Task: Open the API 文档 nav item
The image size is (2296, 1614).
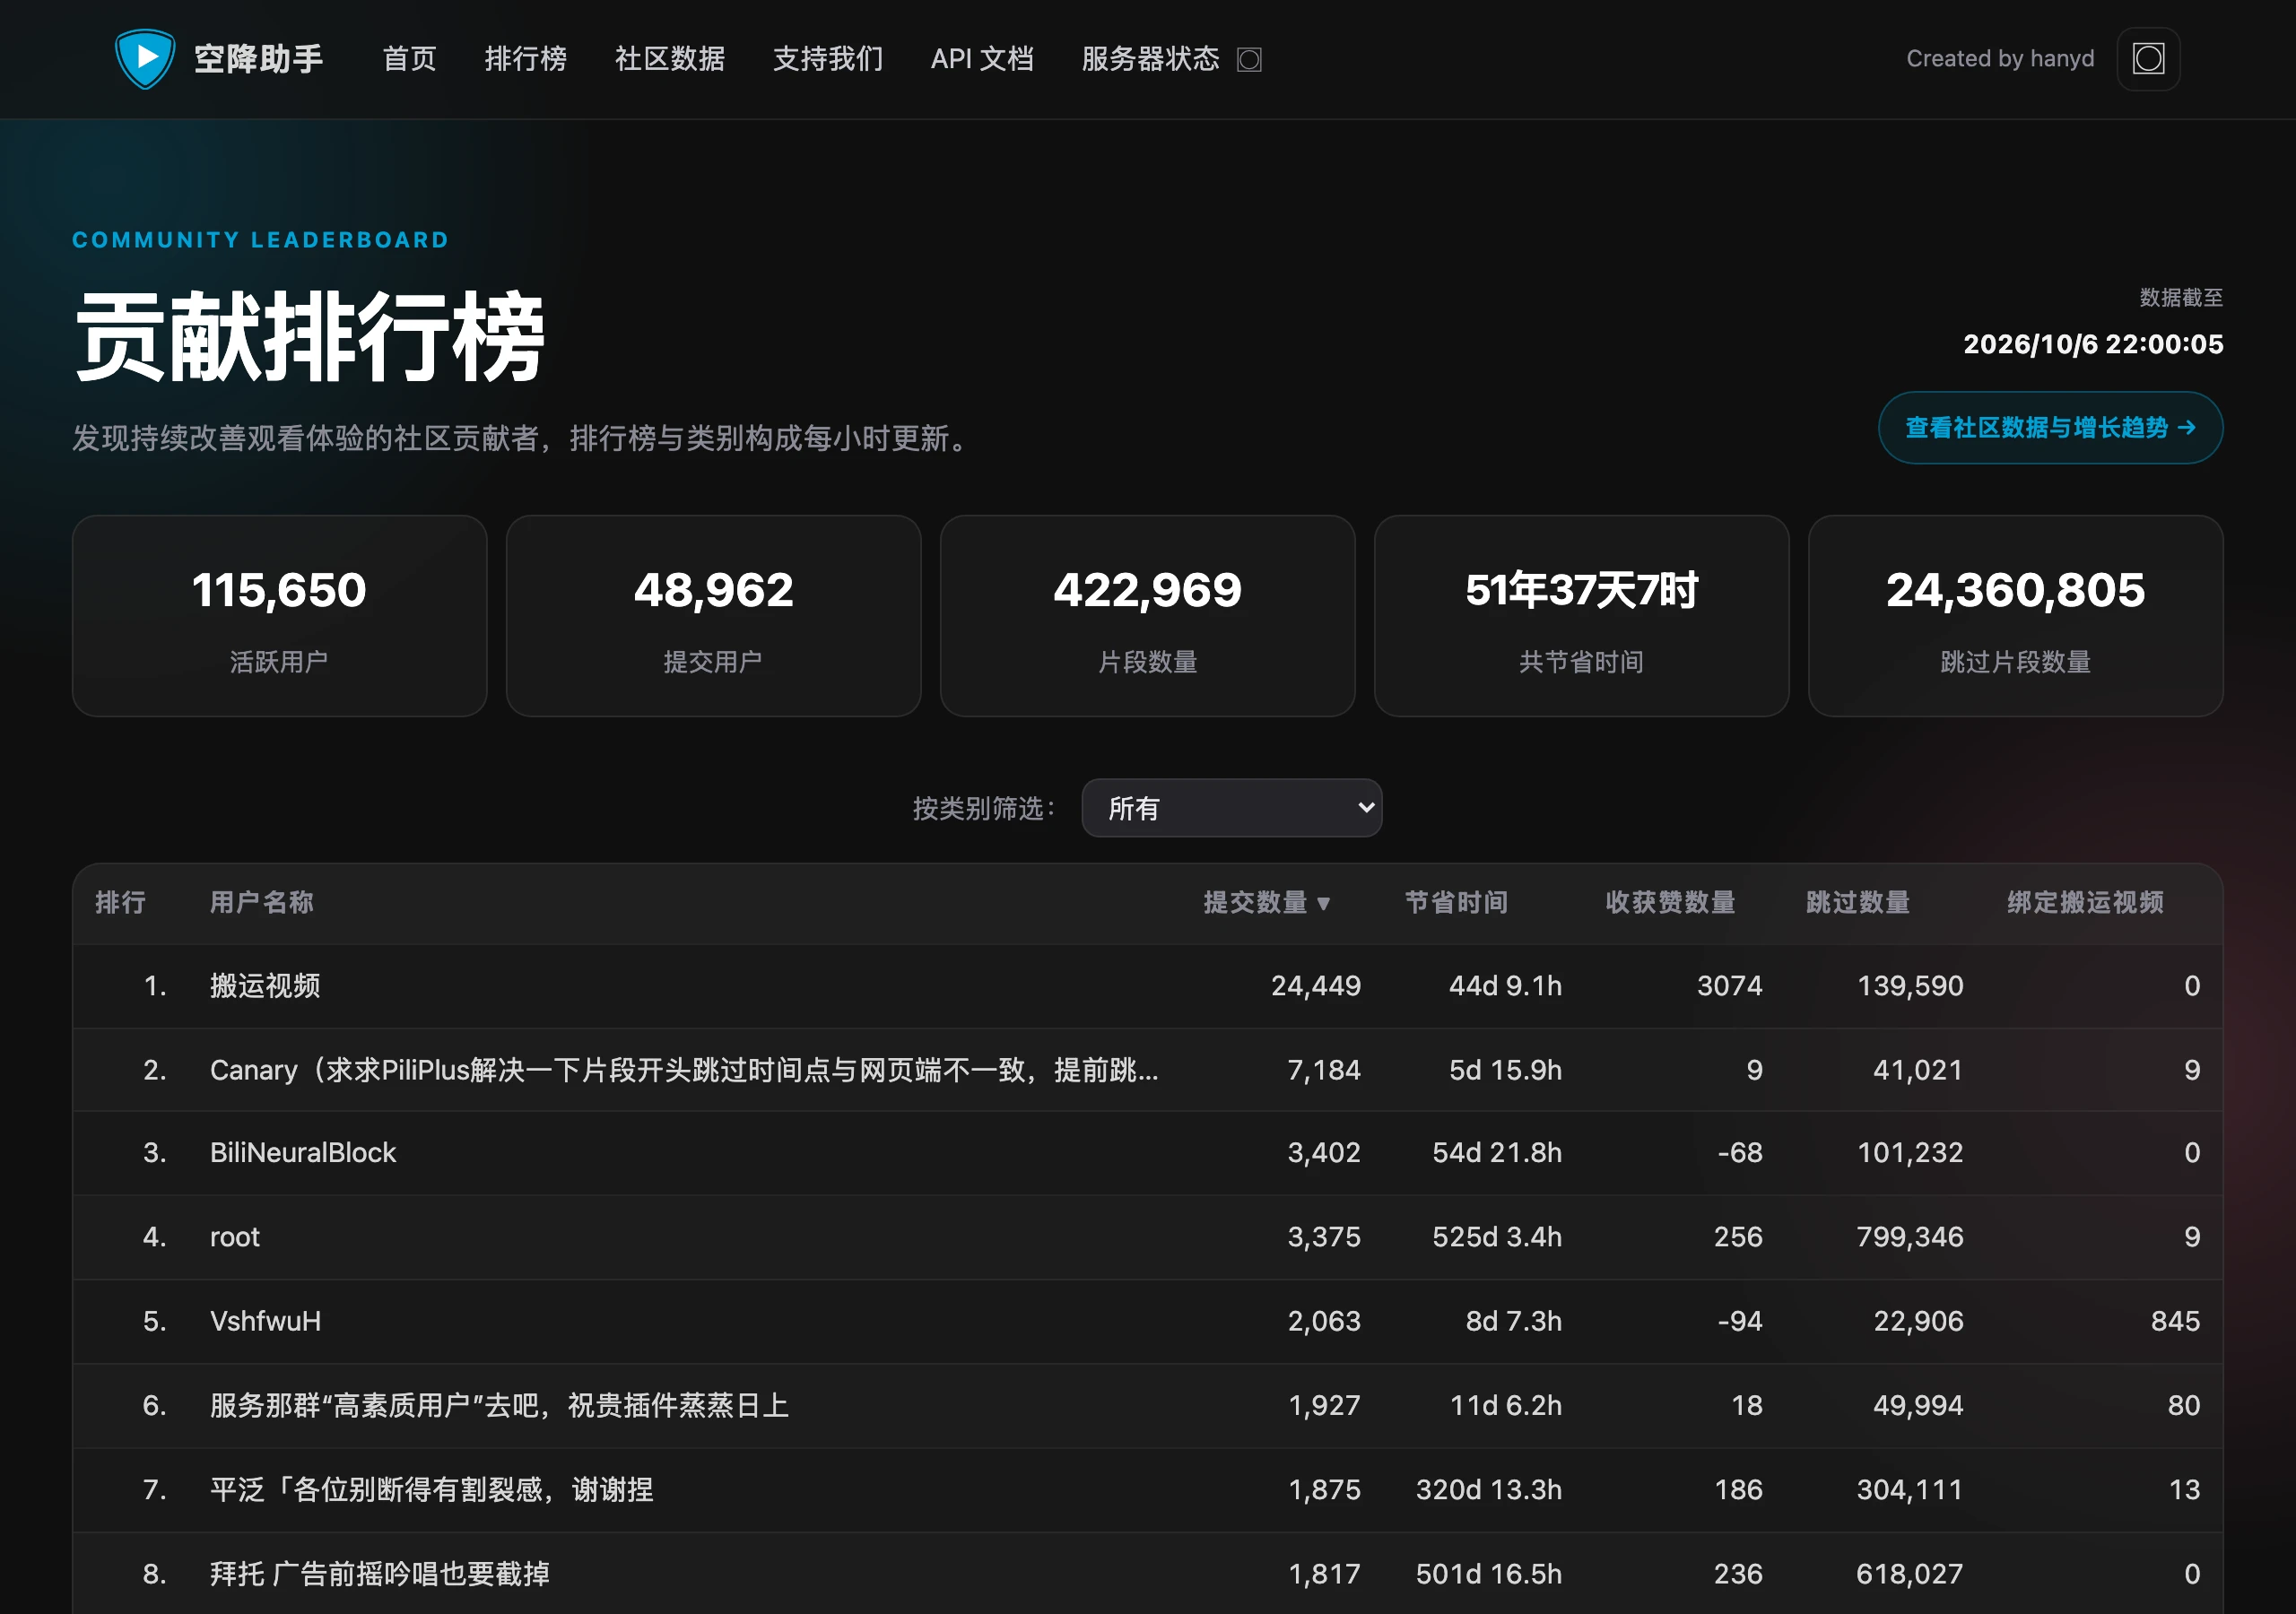Action: (982, 59)
